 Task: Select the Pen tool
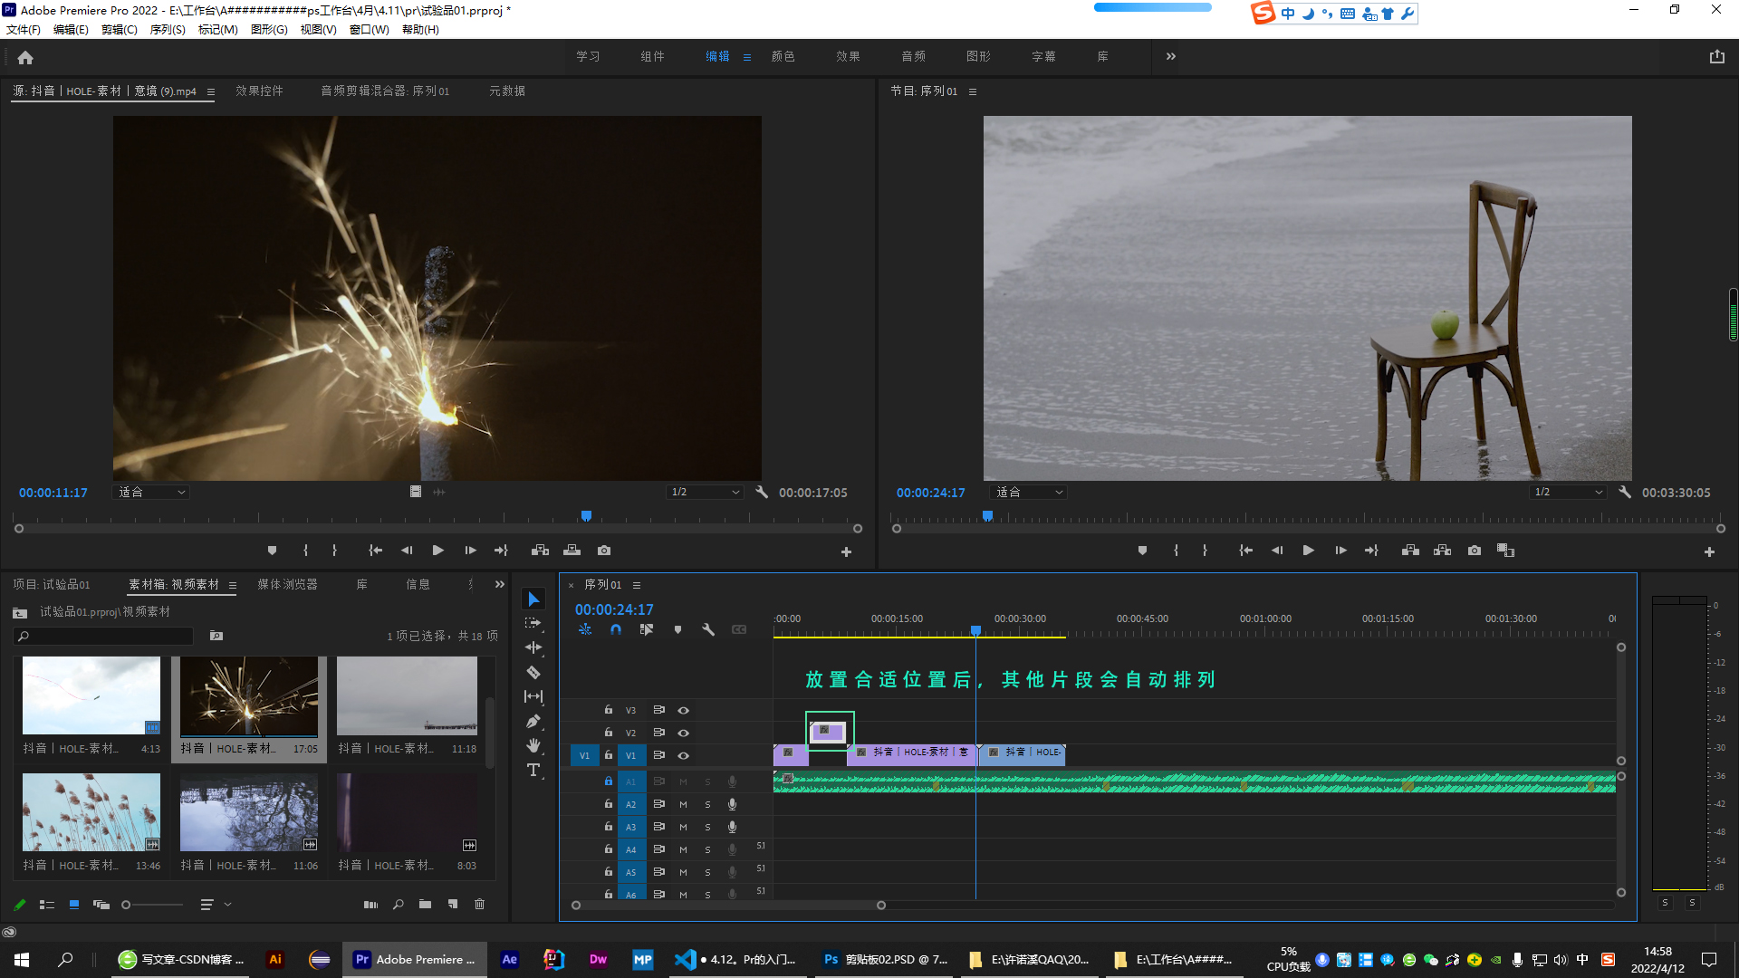[533, 721]
